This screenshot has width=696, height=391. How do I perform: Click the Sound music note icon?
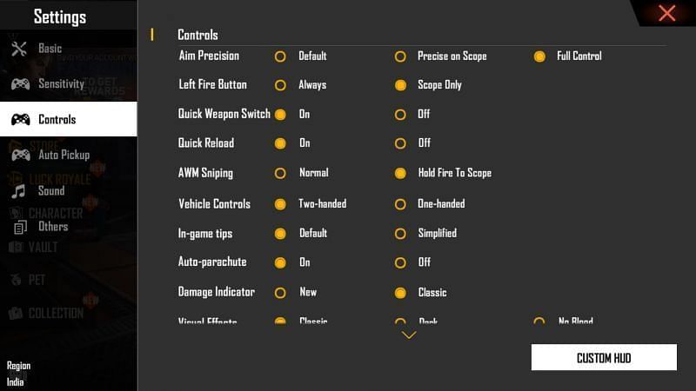[x=18, y=191]
